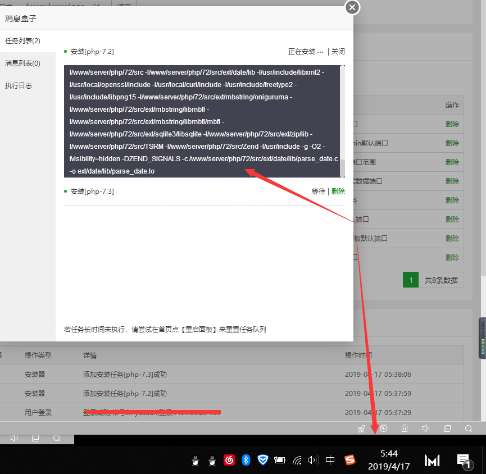Screen dimensions: 486x474
Task: Click the page 1 pagination button
Action: 411,280
